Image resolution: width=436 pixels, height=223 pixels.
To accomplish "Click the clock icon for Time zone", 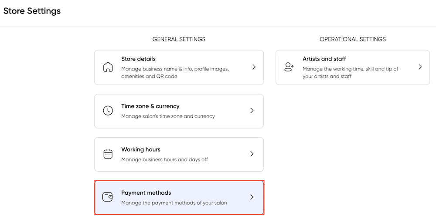I will click(108, 111).
